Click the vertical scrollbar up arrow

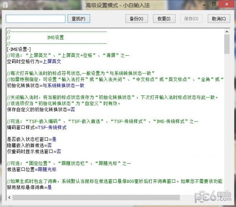227,32
